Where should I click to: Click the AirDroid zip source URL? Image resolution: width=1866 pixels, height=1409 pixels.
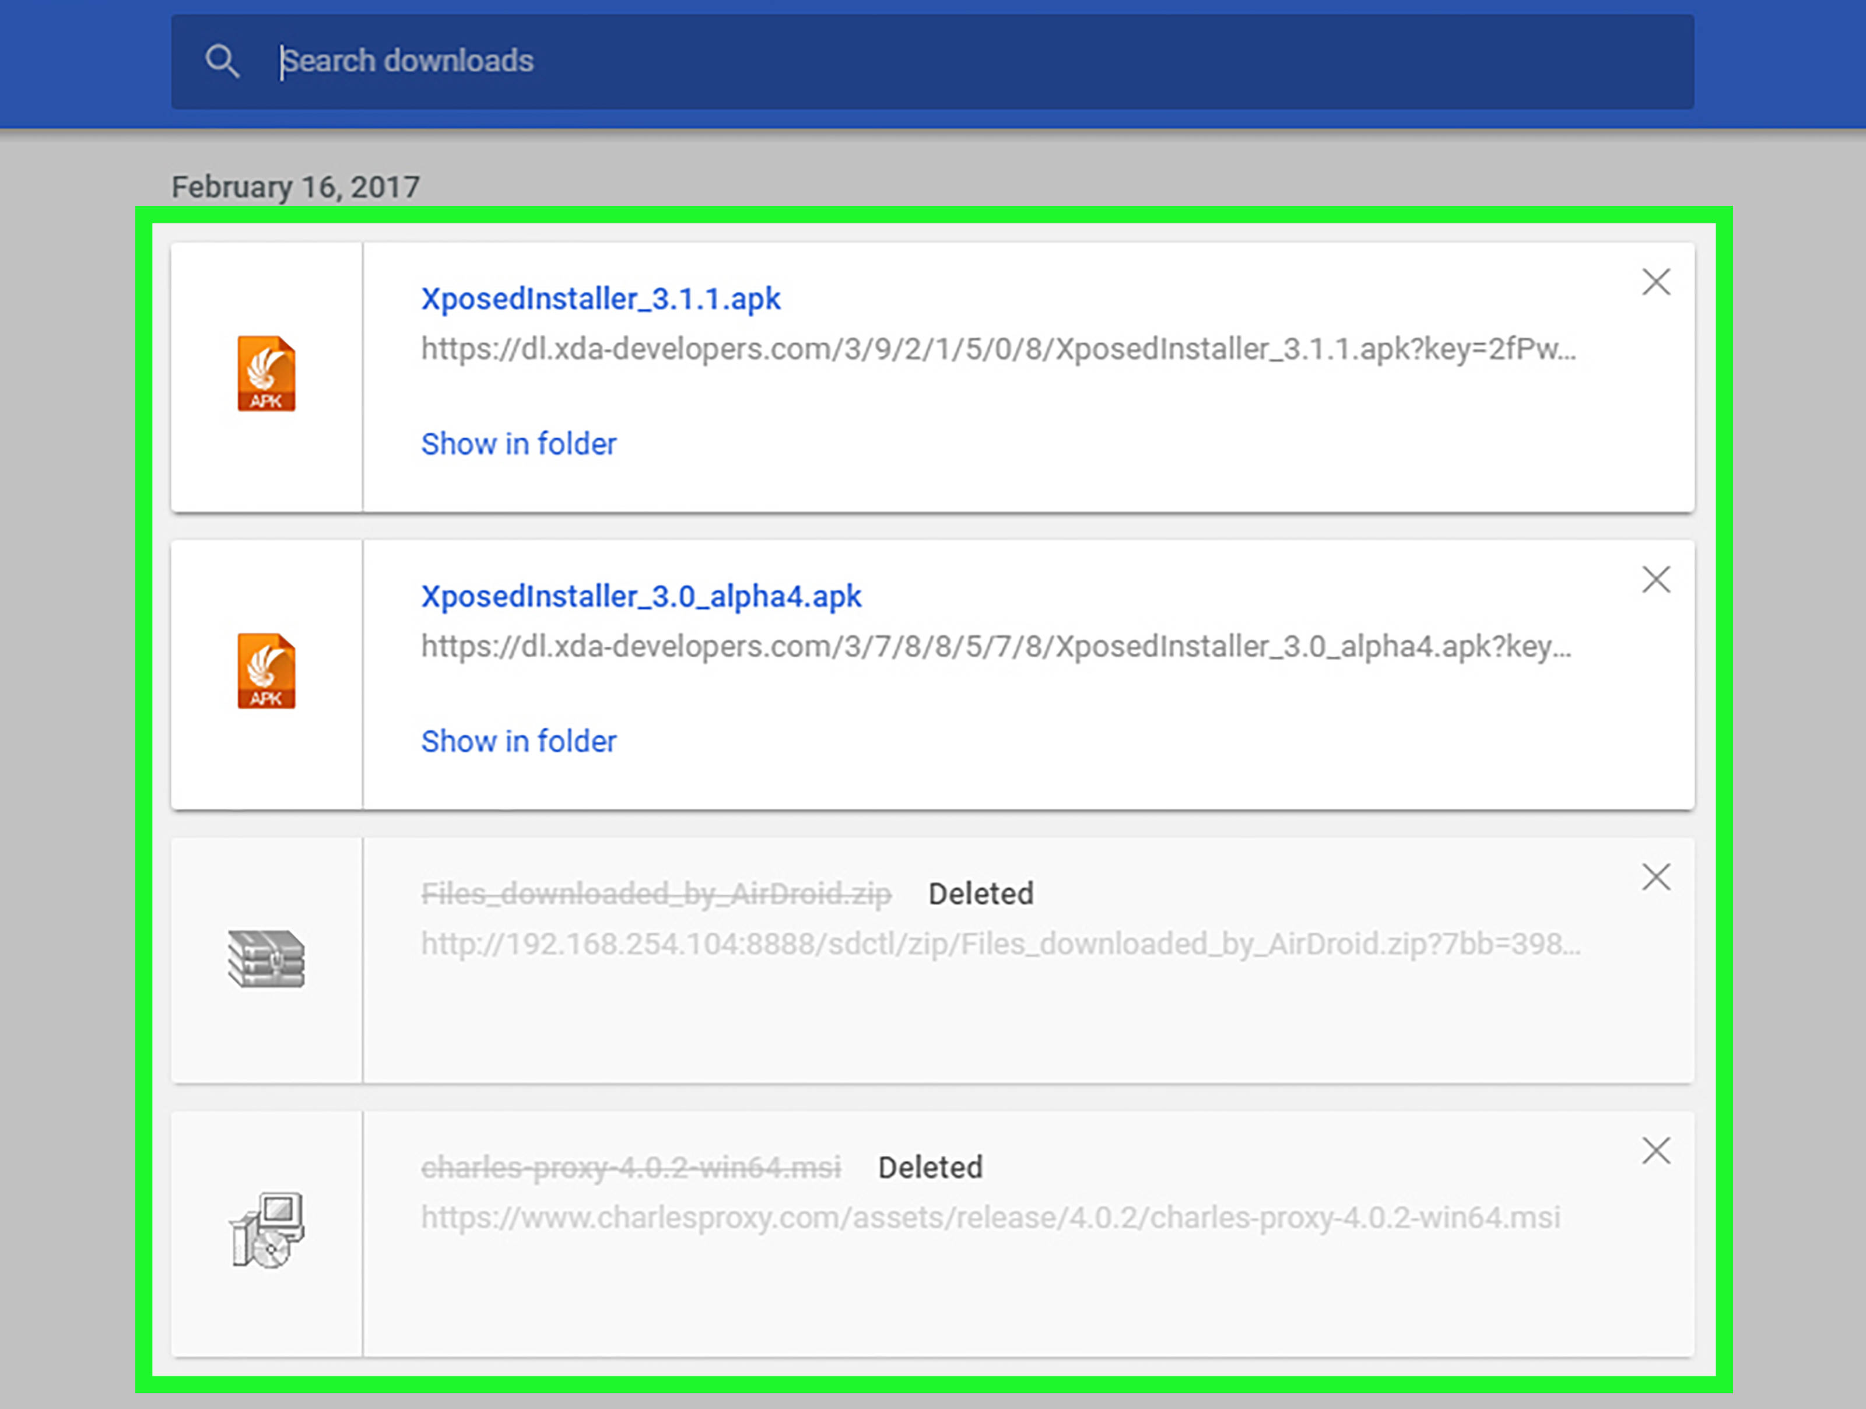tap(999, 944)
